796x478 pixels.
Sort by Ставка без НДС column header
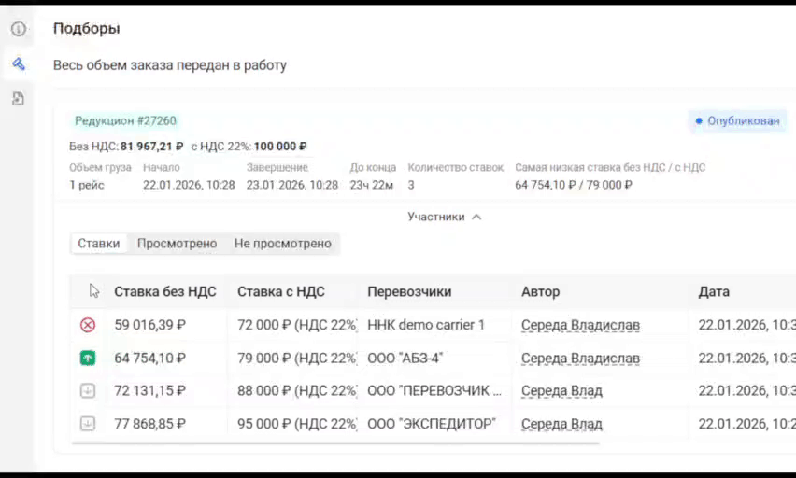pos(164,291)
